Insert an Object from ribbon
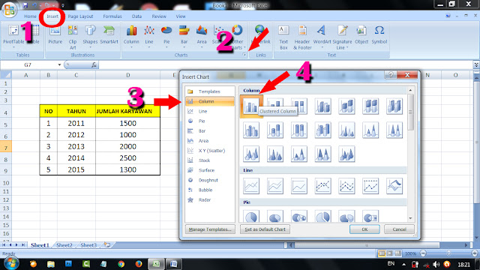Screen dimensions: 480x270 click(361, 35)
